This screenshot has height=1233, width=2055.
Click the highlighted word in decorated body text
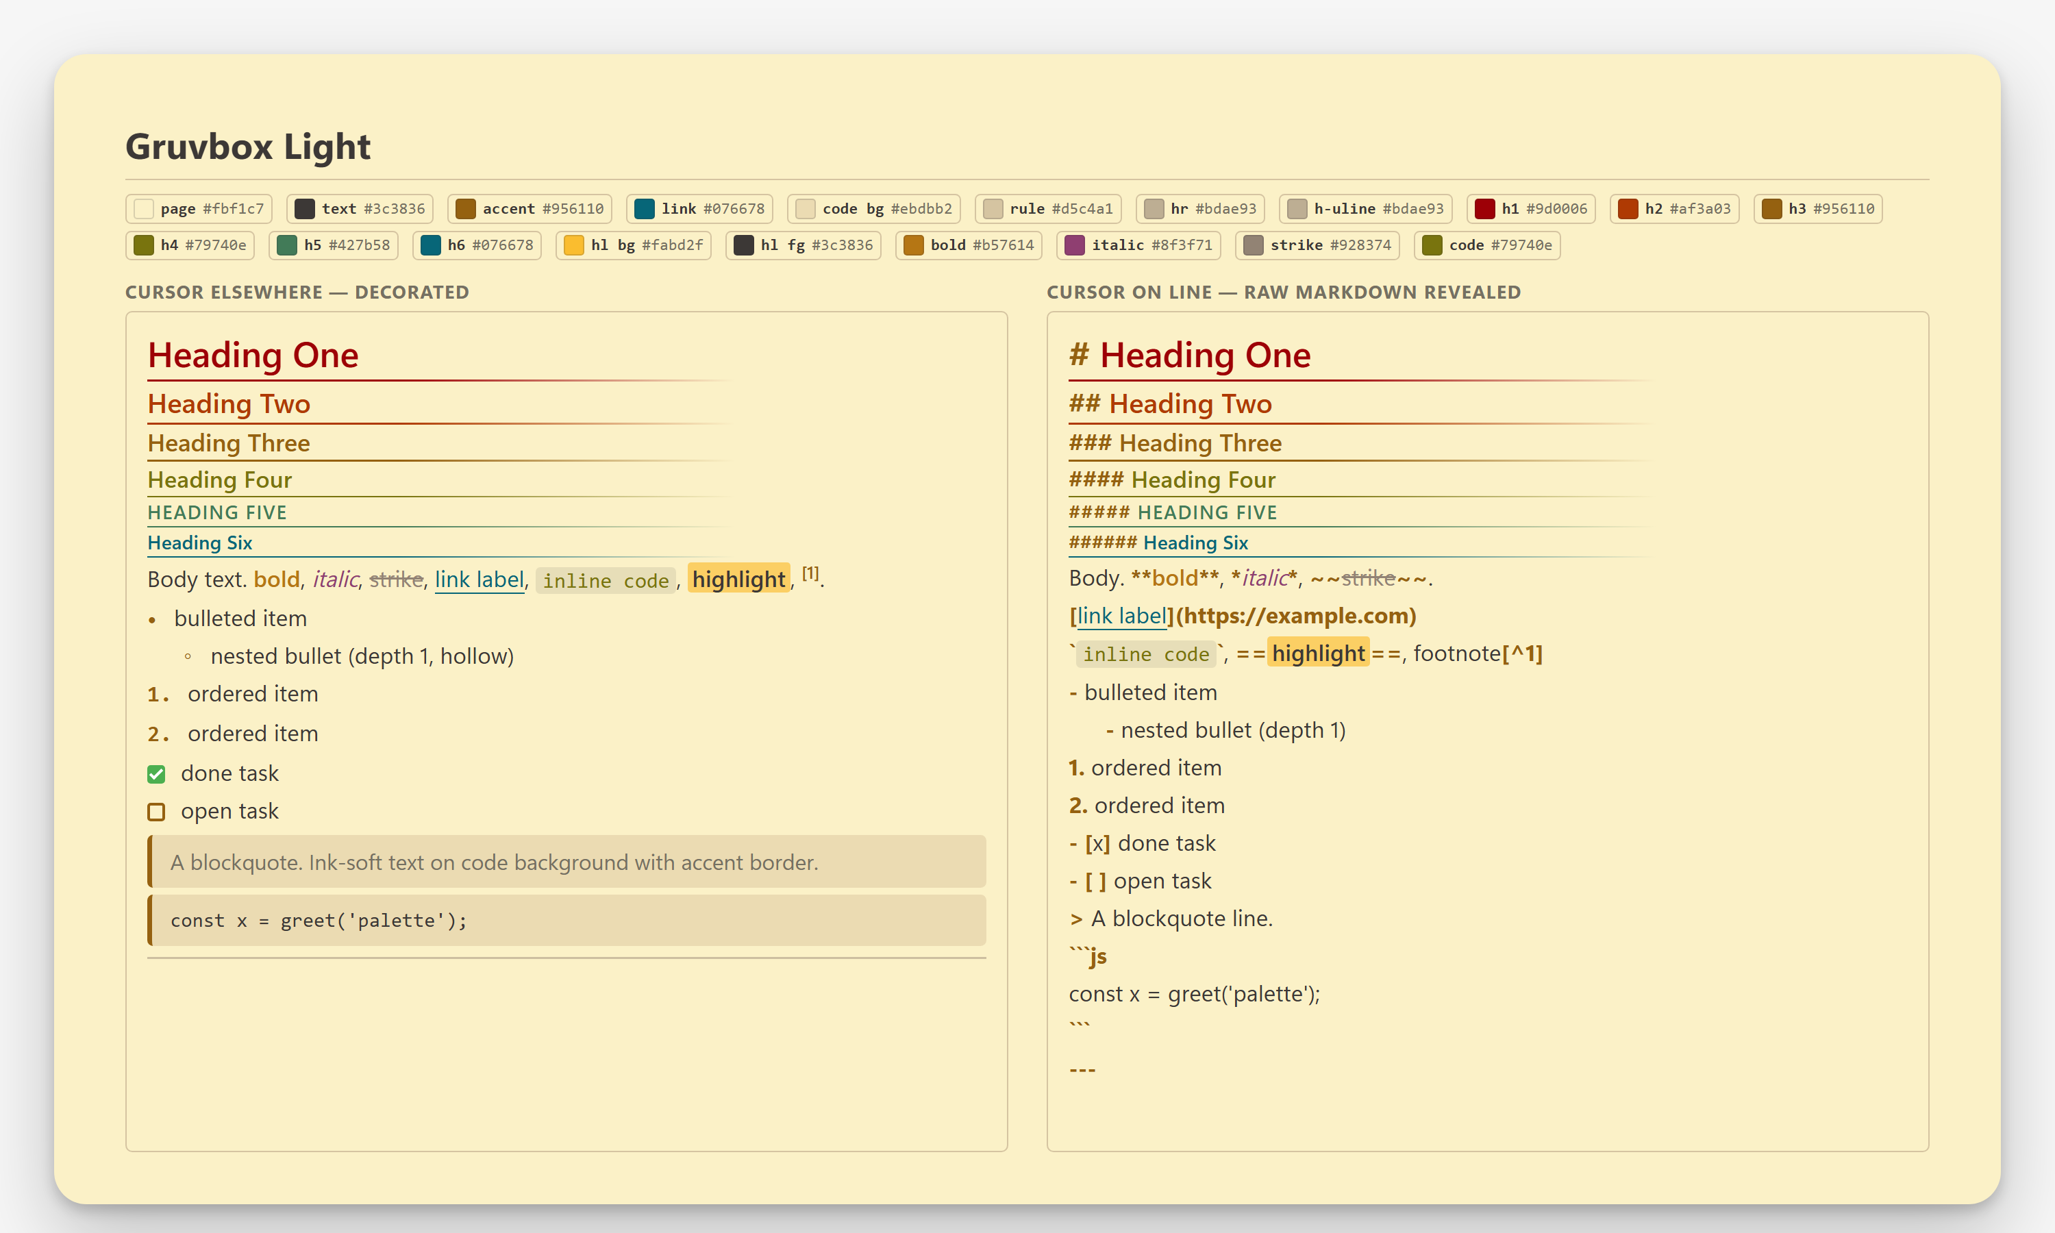click(739, 579)
